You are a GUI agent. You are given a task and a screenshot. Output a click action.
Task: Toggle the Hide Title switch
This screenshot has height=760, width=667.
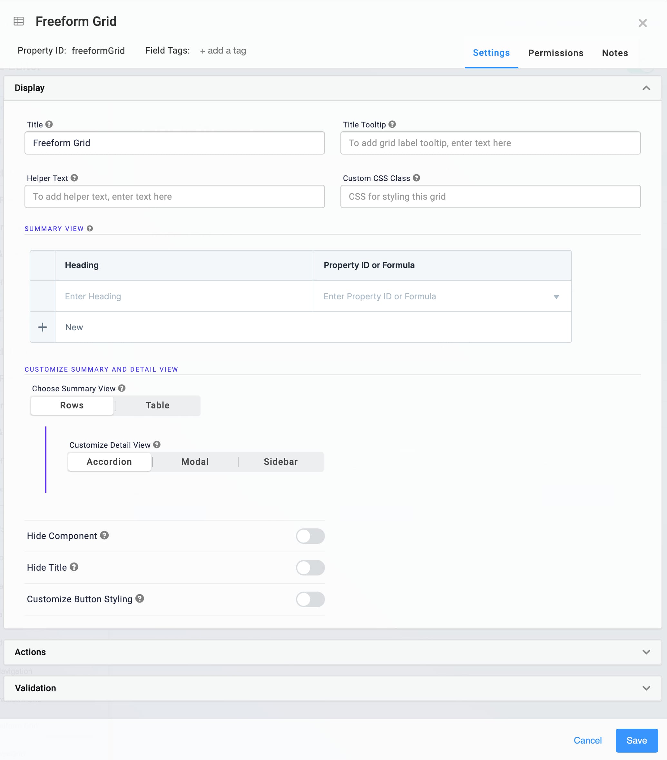click(x=310, y=567)
